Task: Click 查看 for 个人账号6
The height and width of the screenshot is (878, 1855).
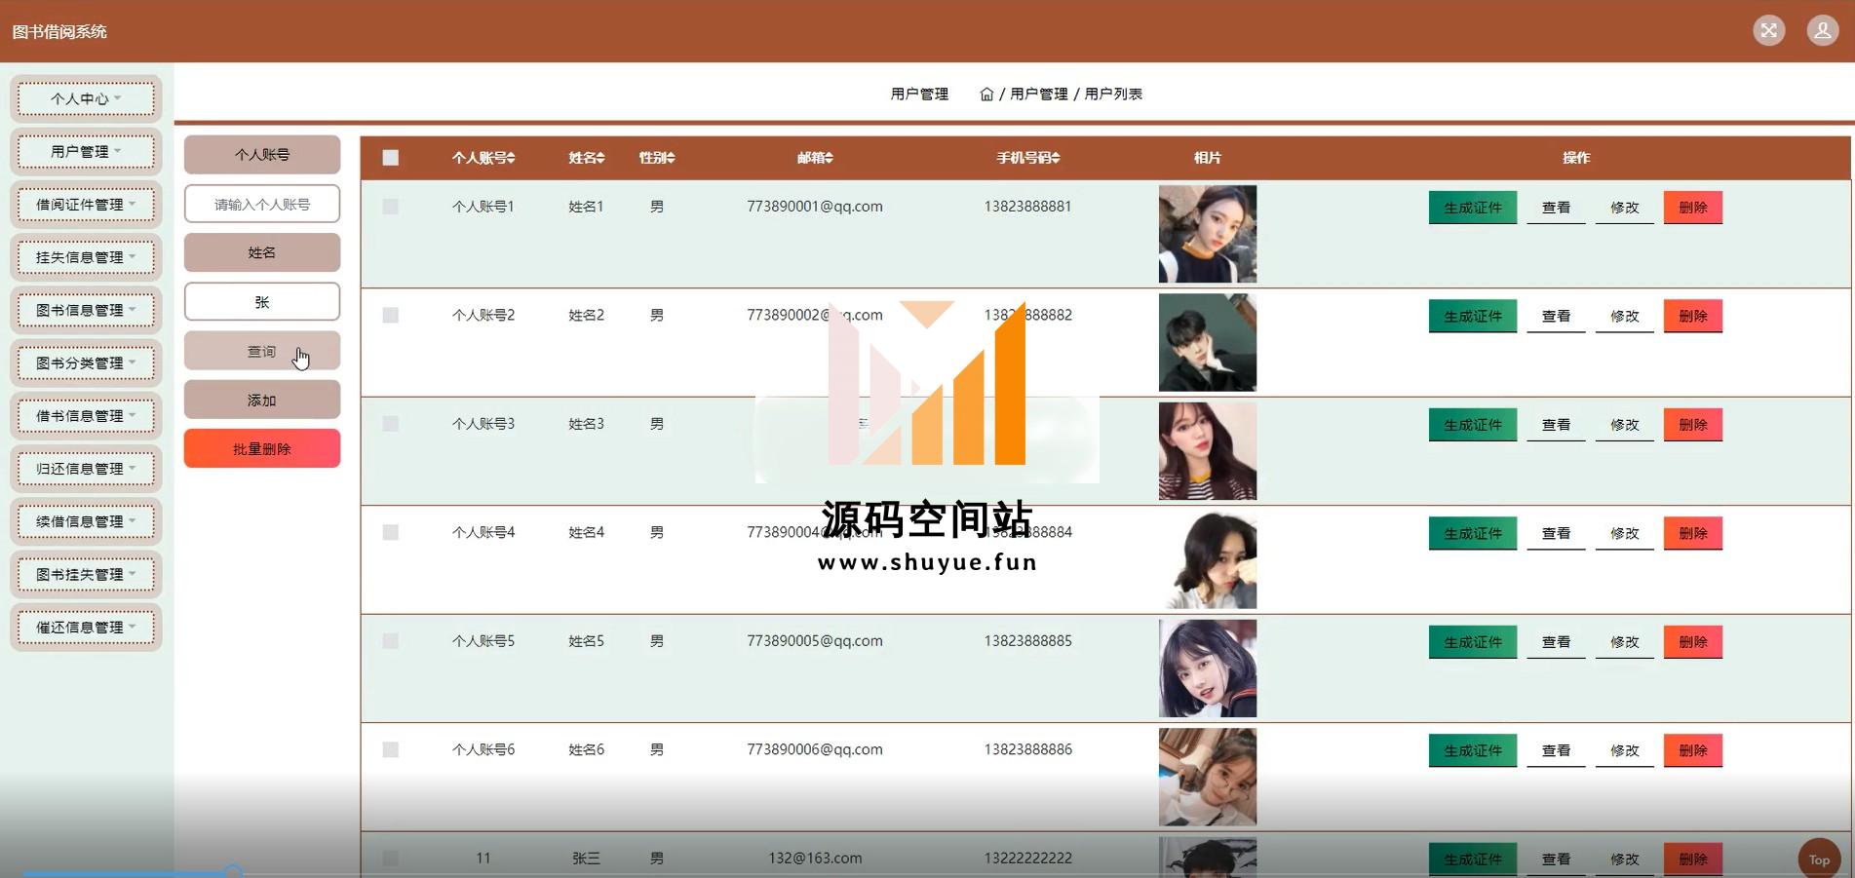Action: click(x=1556, y=750)
